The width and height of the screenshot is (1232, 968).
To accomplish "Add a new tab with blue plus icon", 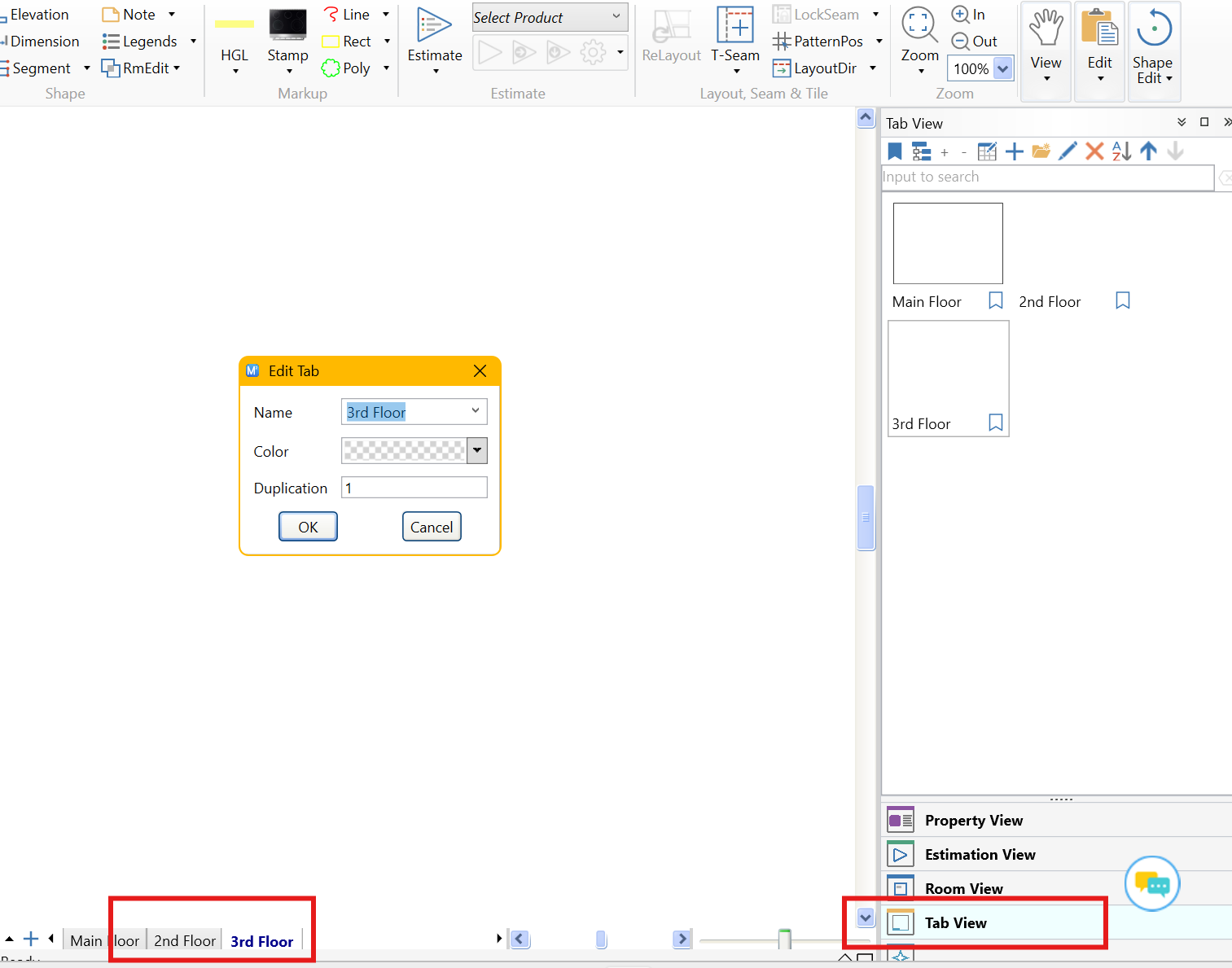I will point(1015,151).
